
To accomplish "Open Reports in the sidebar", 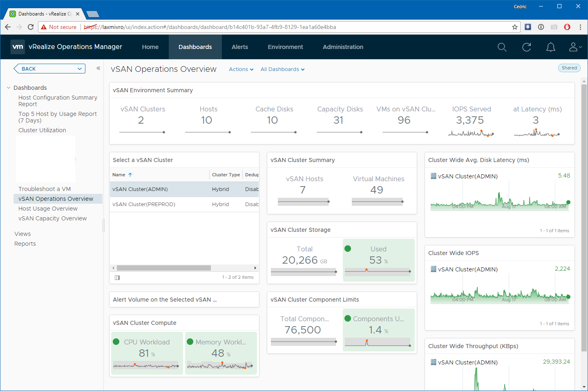I will 25,244.
